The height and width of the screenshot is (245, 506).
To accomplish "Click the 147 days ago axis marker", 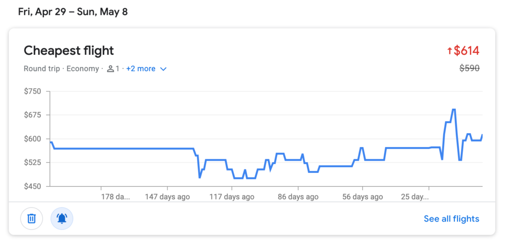I will click(x=167, y=197).
